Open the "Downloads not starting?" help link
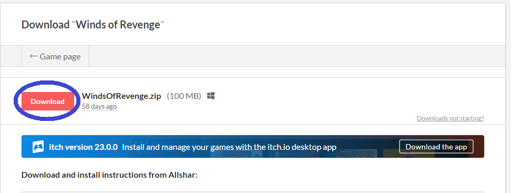511x193 pixels. tap(451, 118)
